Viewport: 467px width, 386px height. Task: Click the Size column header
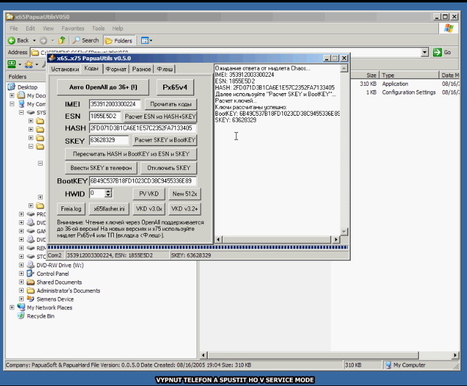coord(364,75)
